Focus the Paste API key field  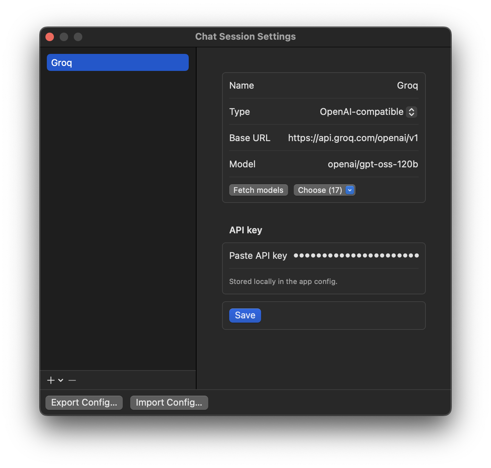pos(356,255)
